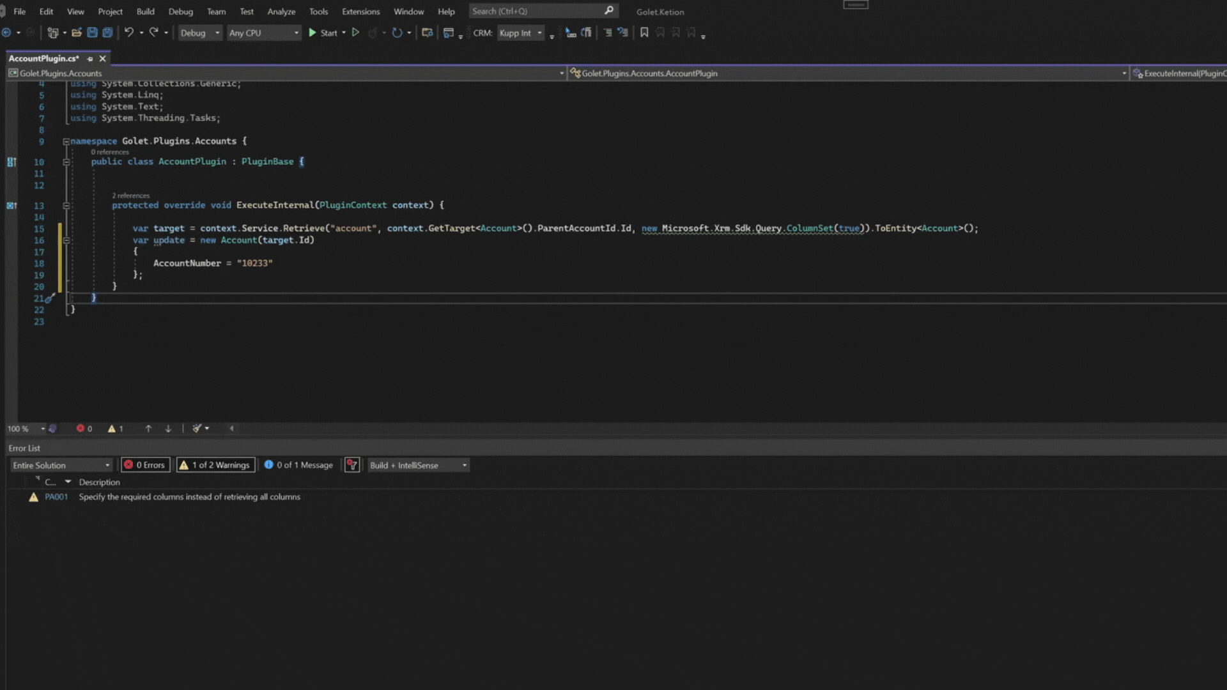Click the screwdriver quick-action icon on line 21
Screen dimensions: 1227x690
click(50, 298)
